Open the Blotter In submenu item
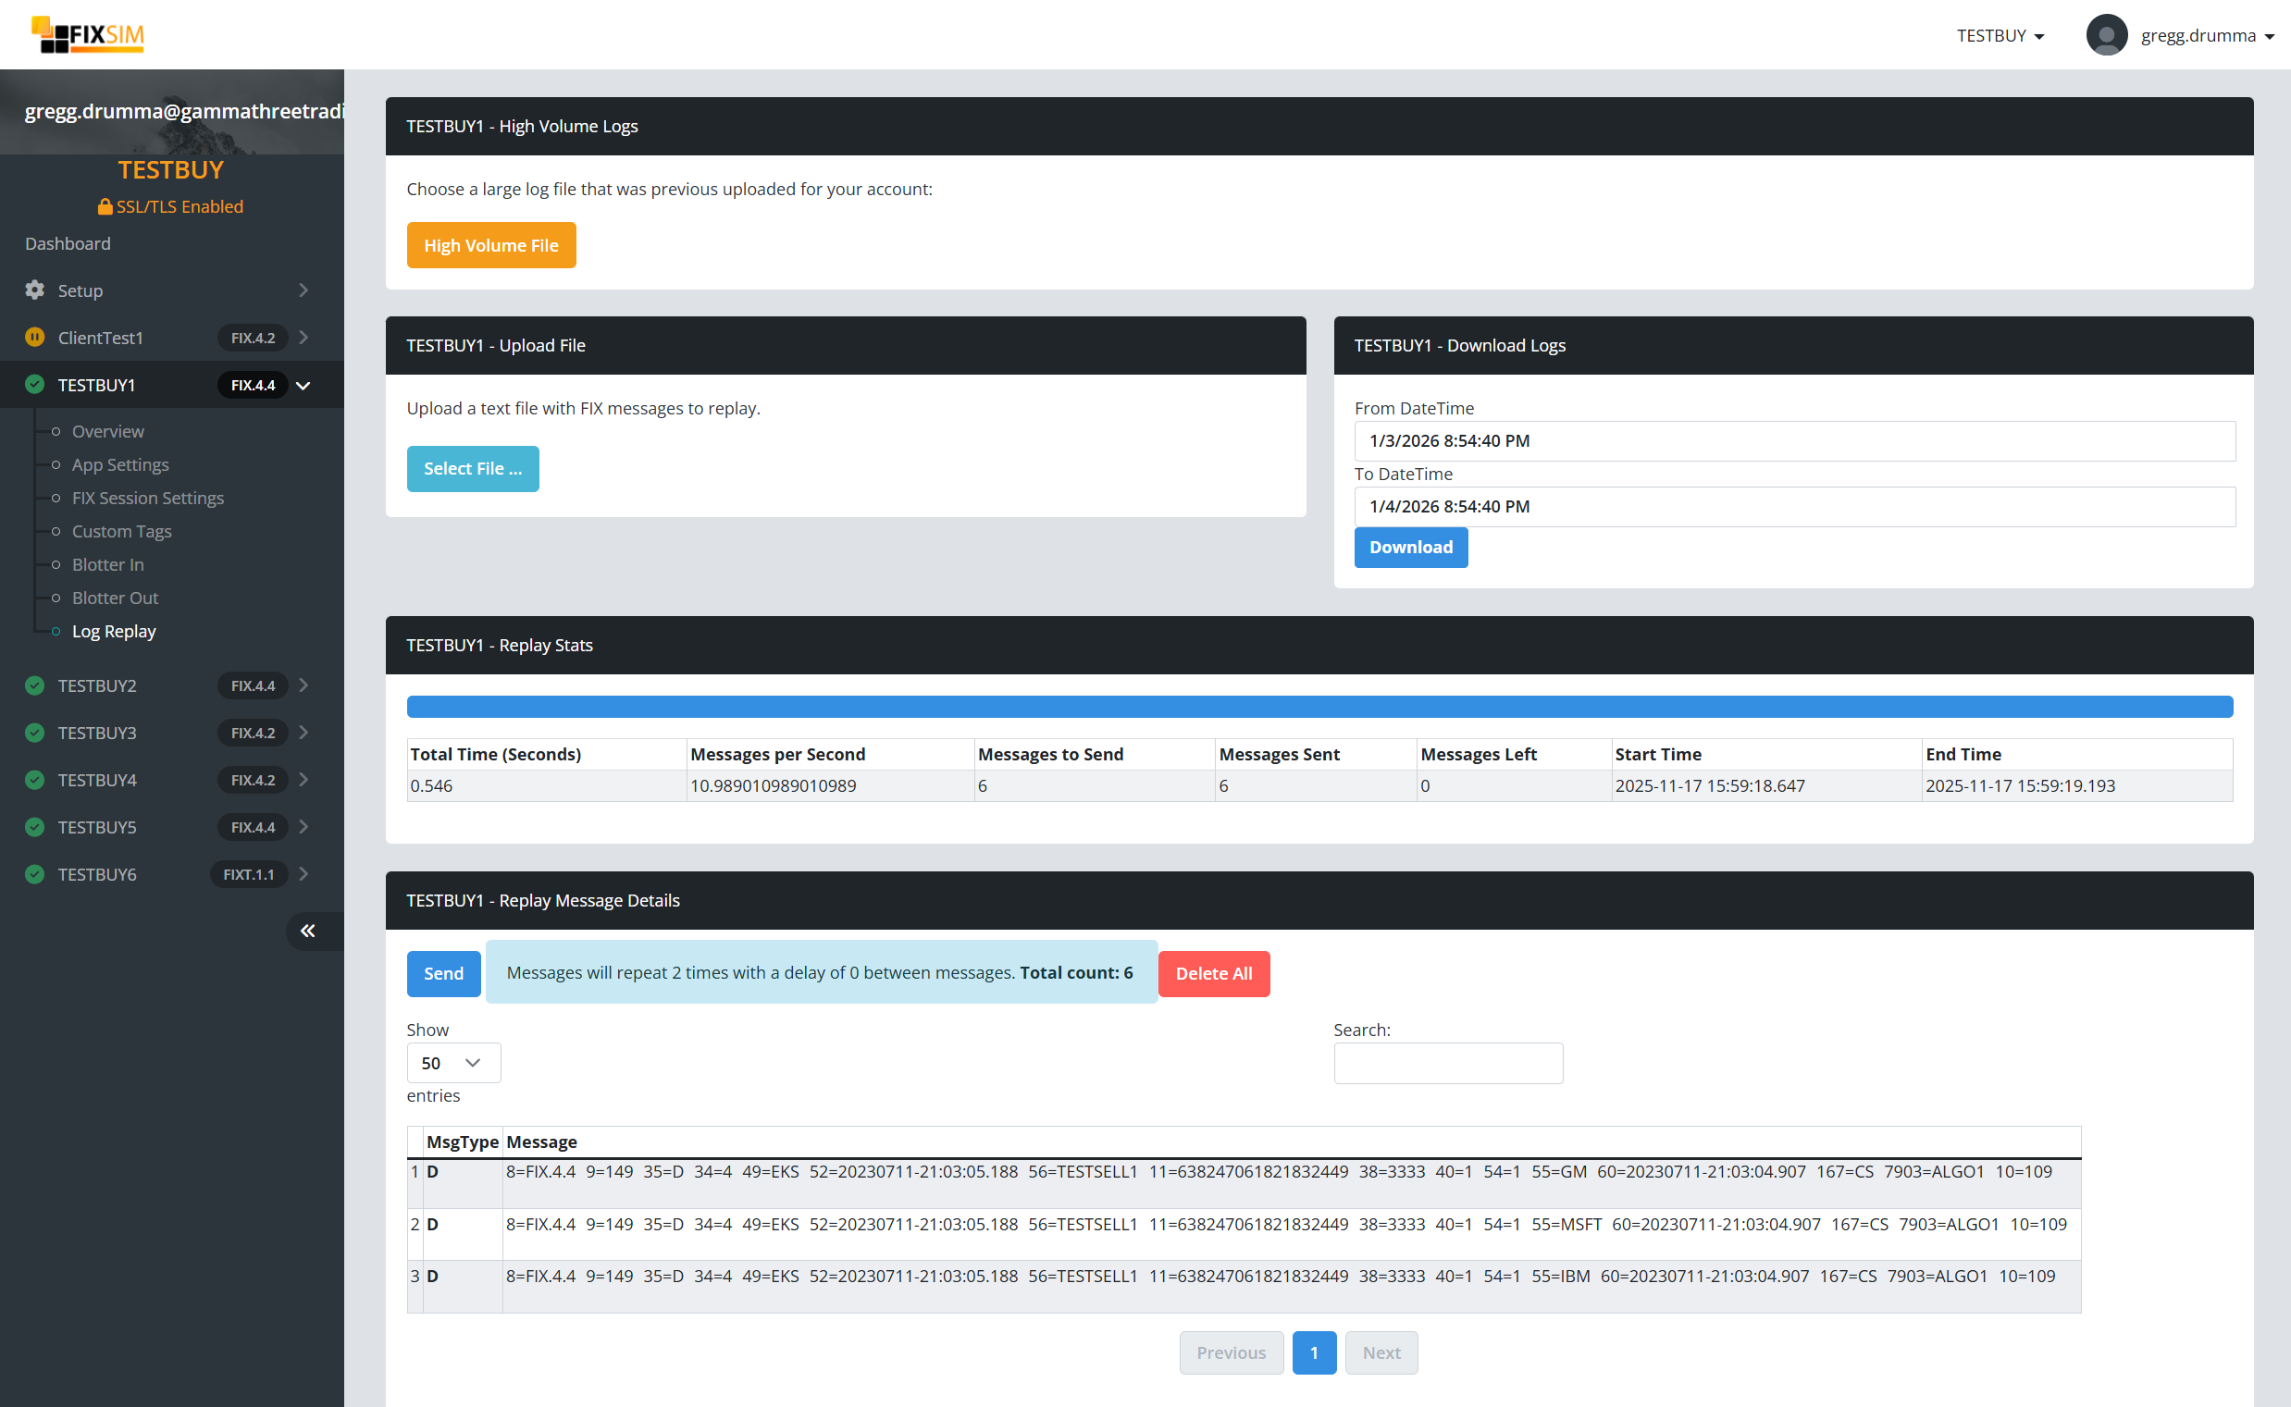The width and height of the screenshot is (2291, 1407). click(108, 565)
